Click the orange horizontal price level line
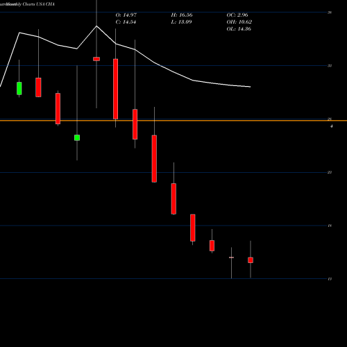Image resolution: width=347 pixels, height=347 pixels. point(173,121)
